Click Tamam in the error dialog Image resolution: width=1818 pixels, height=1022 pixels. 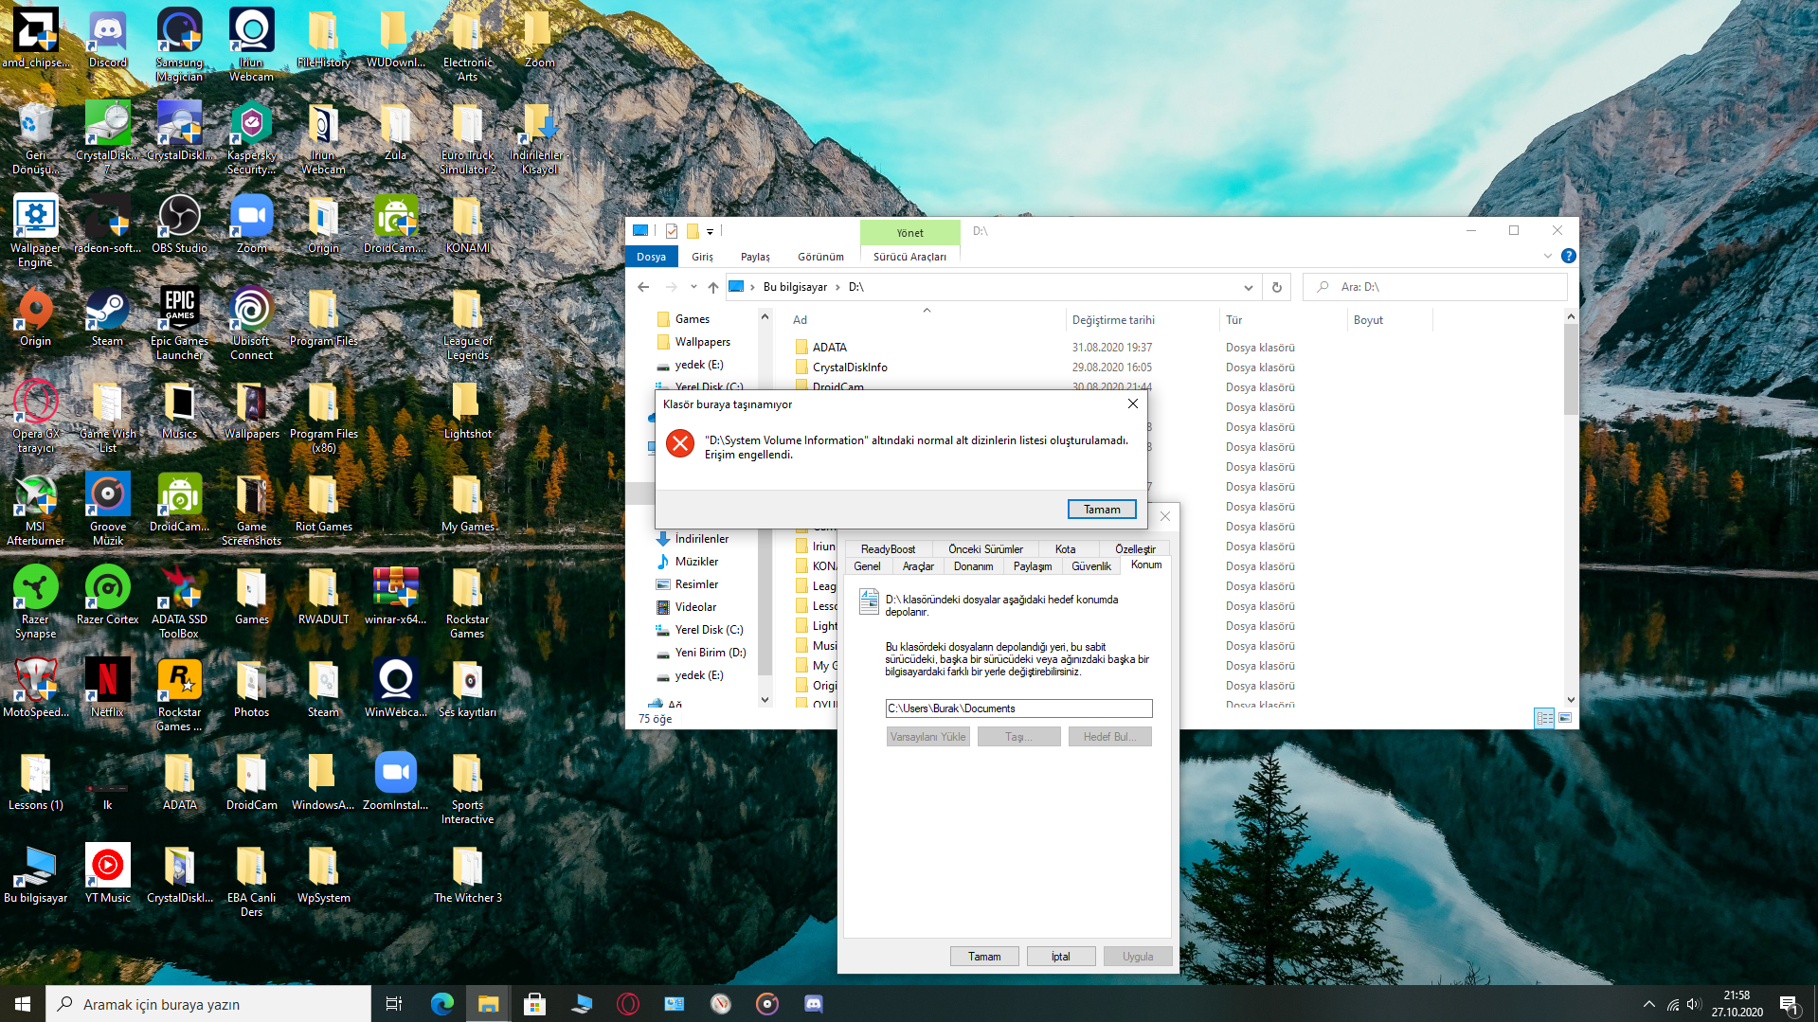click(1102, 510)
